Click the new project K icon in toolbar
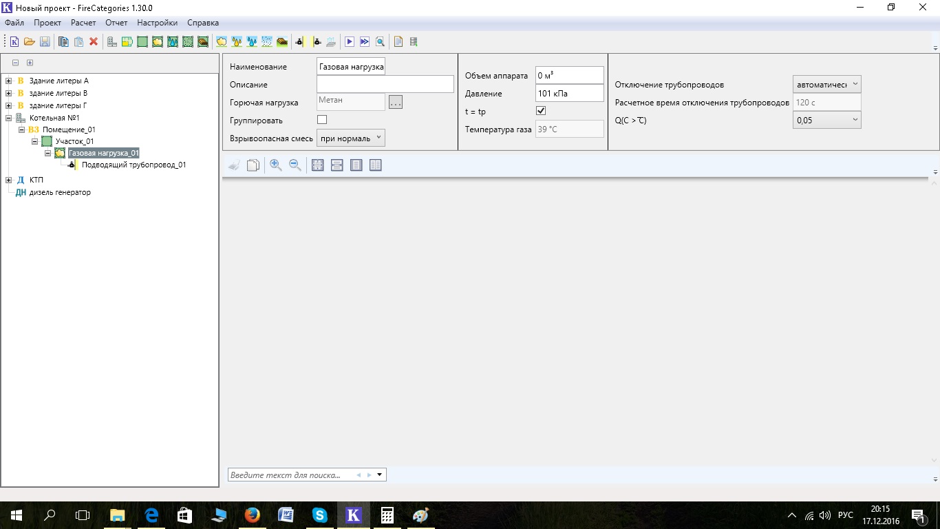This screenshot has height=529, width=940. pyautogui.click(x=14, y=41)
